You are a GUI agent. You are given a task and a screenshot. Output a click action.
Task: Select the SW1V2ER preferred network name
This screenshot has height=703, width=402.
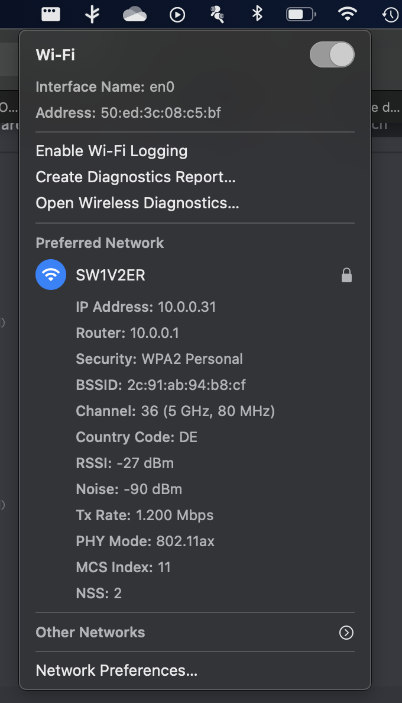coord(111,275)
